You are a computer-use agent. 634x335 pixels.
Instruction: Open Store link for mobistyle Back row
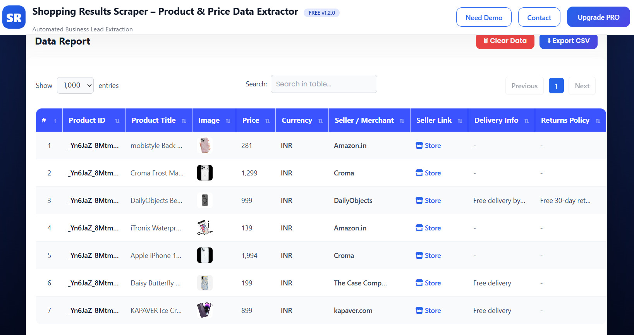tap(428, 146)
